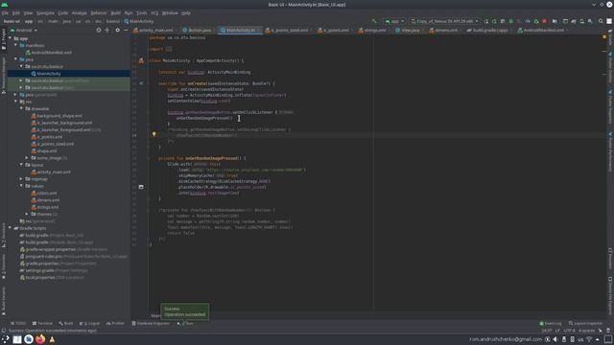Collapse the res folder
This screenshot has width=614, height=345.
pos(15,102)
